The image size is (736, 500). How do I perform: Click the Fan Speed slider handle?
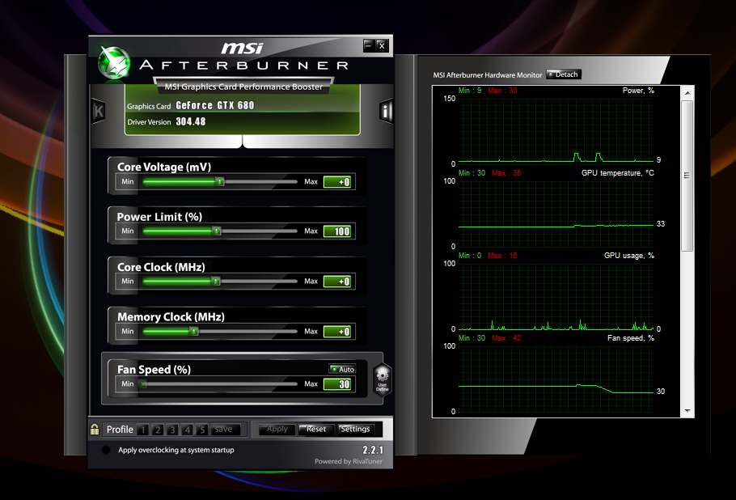[x=143, y=384]
